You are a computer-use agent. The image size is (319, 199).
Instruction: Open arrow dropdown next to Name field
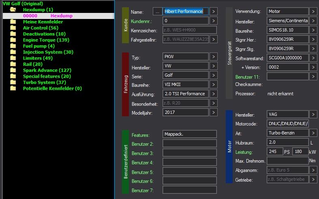(x=214, y=12)
